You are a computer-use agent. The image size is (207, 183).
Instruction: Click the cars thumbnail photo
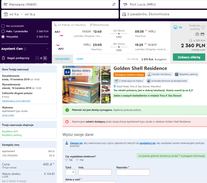106,89
